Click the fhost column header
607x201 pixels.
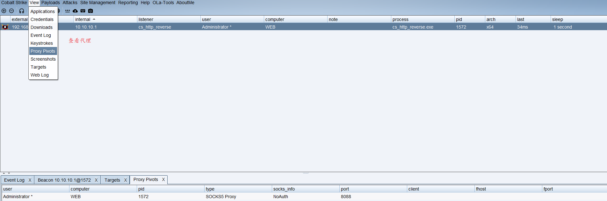(508, 189)
